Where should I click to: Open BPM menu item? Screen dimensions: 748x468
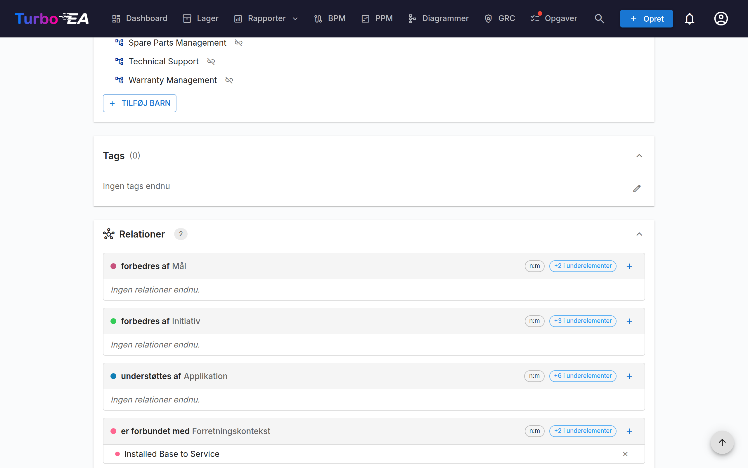[330, 18]
